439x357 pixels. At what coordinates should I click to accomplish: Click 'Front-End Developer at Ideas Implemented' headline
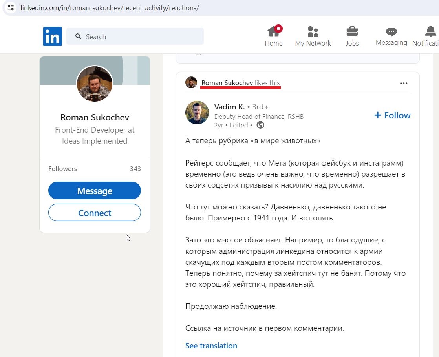pyautogui.click(x=95, y=135)
